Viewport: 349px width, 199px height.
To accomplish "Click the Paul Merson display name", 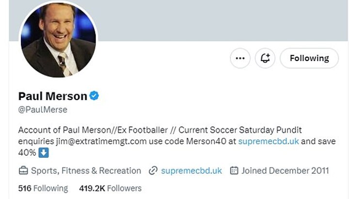I will [52, 96].
